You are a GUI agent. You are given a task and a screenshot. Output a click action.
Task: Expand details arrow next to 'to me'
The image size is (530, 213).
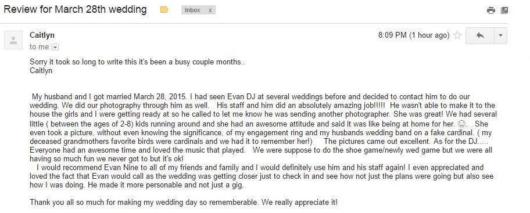55,47
